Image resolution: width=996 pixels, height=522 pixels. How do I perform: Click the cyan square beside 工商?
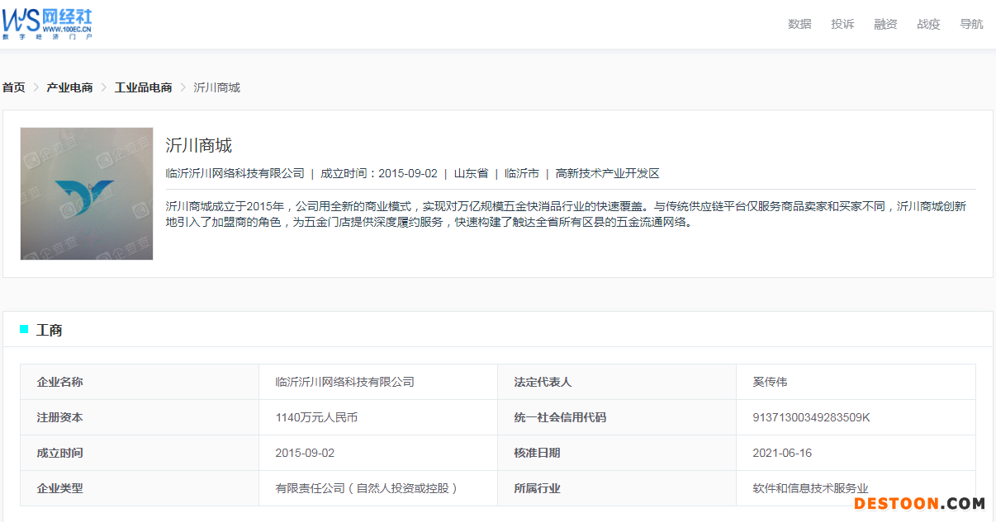[x=24, y=330]
